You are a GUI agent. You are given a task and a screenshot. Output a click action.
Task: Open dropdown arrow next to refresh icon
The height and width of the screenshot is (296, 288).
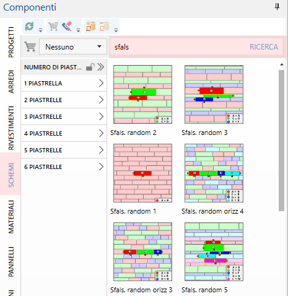pyautogui.click(x=40, y=30)
